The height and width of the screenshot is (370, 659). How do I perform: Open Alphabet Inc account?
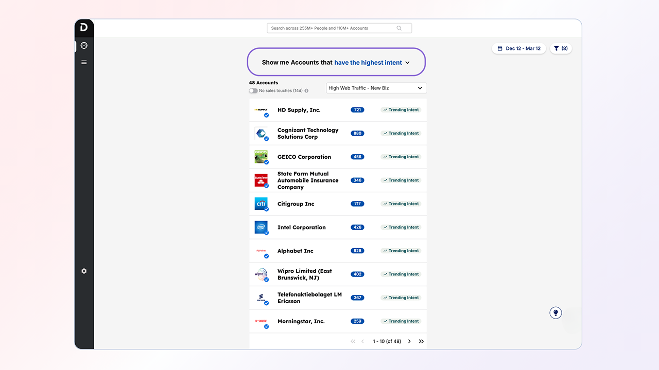(x=296, y=251)
